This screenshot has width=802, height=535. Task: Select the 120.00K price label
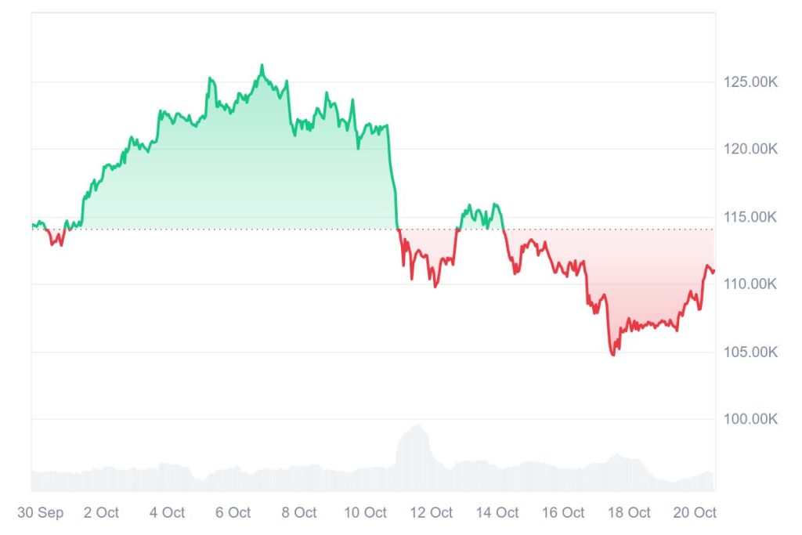(x=751, y=150)
